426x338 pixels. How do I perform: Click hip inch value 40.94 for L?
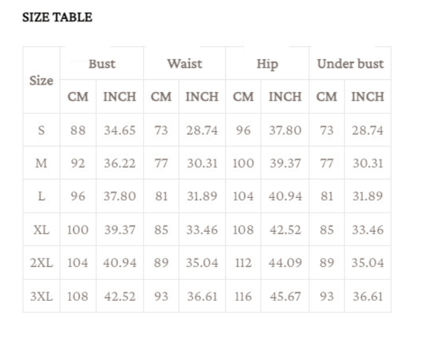[285, 196]
